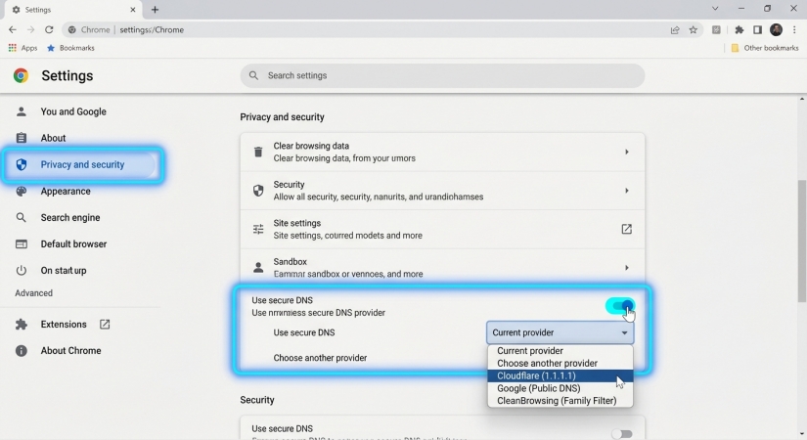Click the person icon in Sandbox row
Image resolution: width=807 pixels, height=440 pixels.
point(258,268)
